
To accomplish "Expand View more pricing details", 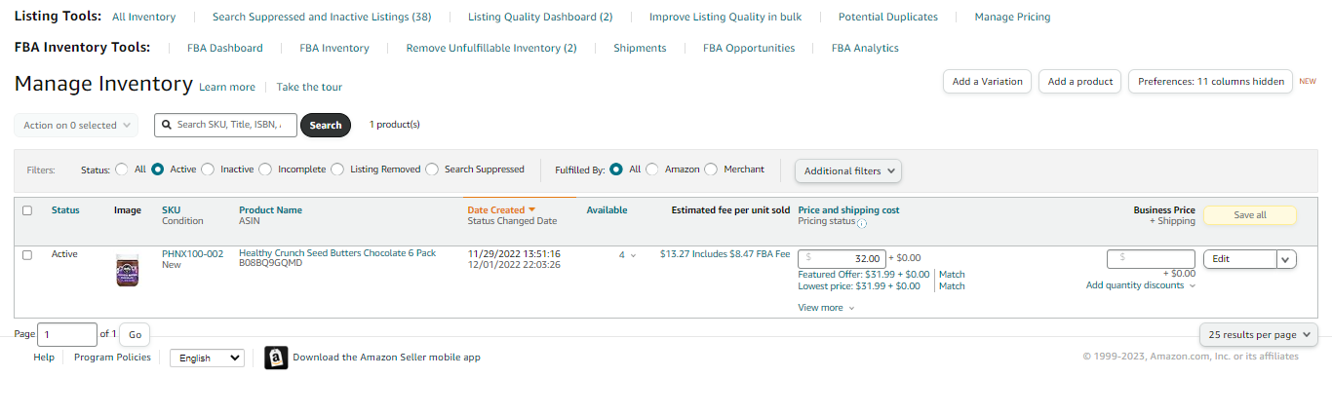I will coord(826,308).
